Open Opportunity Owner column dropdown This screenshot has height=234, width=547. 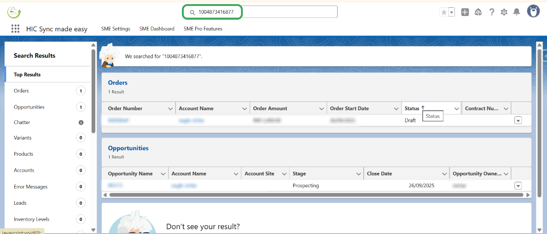[x=506, y=174]
